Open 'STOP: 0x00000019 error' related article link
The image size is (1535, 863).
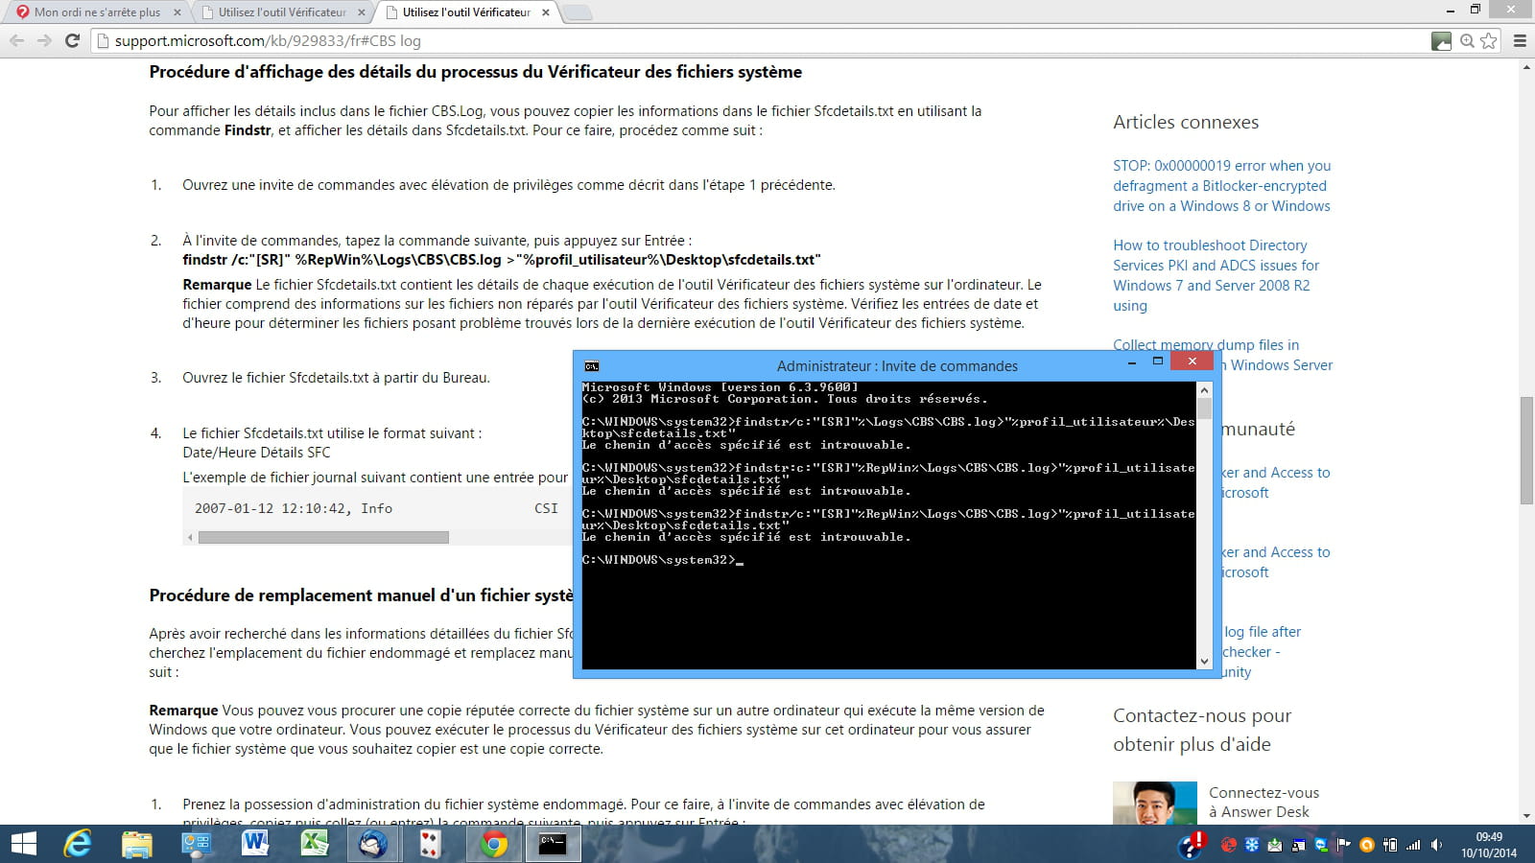[1221, 186]
